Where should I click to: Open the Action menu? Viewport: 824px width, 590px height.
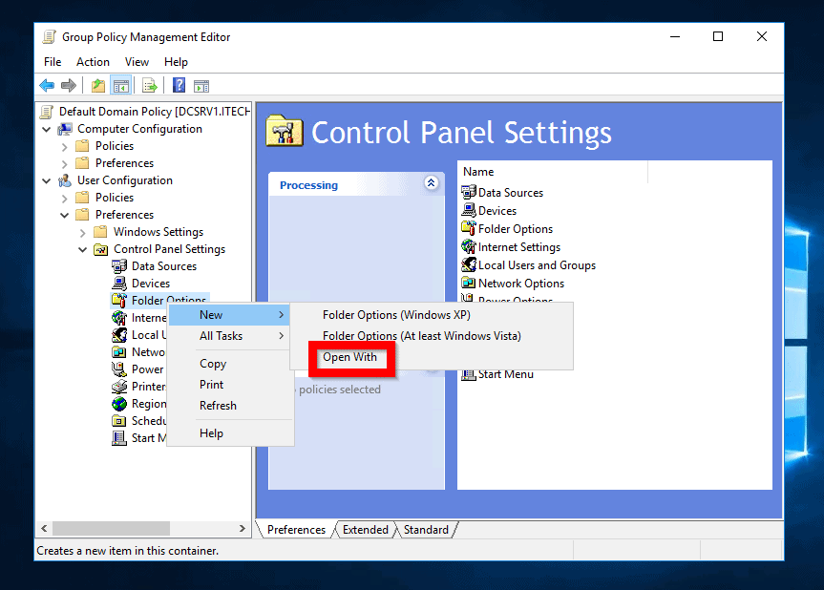click(x=93, y=61)
